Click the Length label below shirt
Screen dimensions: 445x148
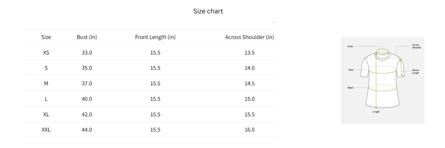click(376, 112)
